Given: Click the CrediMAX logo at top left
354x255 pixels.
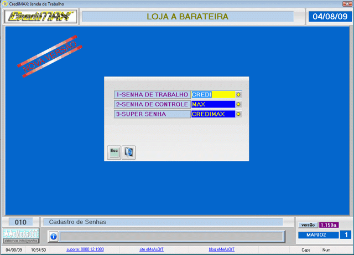Looking at the screenshot, I should 40,17.
